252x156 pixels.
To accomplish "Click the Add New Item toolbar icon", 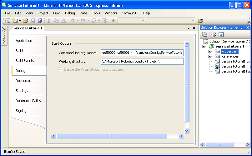I will [x=15, y=21].
